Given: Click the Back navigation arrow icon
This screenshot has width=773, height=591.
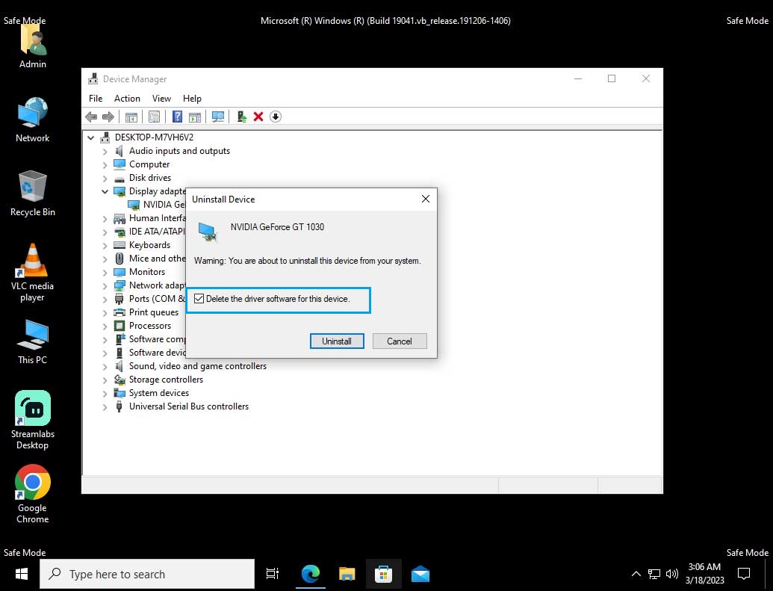Looking at the screenshot, I should click(91, 117).
